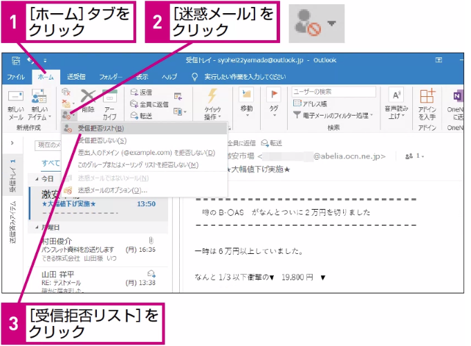Open the アドレス帳 address book
471x346 pixels.
tap(310, 104)
